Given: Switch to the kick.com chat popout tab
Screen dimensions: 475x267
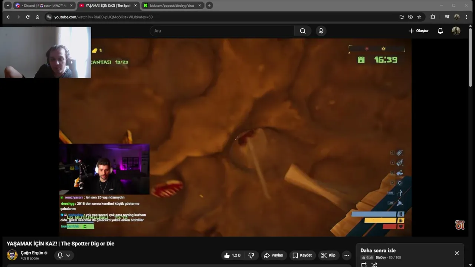Looking at the screenshot, I should [172, 6].
